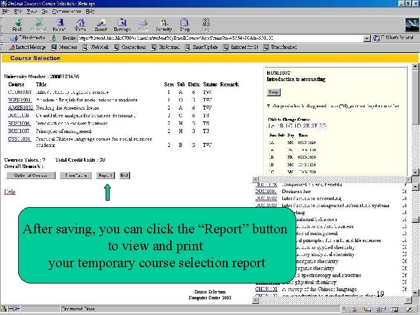Select subclass 1D in Change Course list
420x315 pixels.
[x=297, y=126]
